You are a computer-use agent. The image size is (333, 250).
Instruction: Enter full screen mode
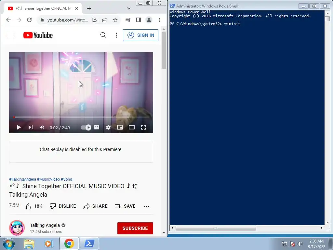[143, 127]
